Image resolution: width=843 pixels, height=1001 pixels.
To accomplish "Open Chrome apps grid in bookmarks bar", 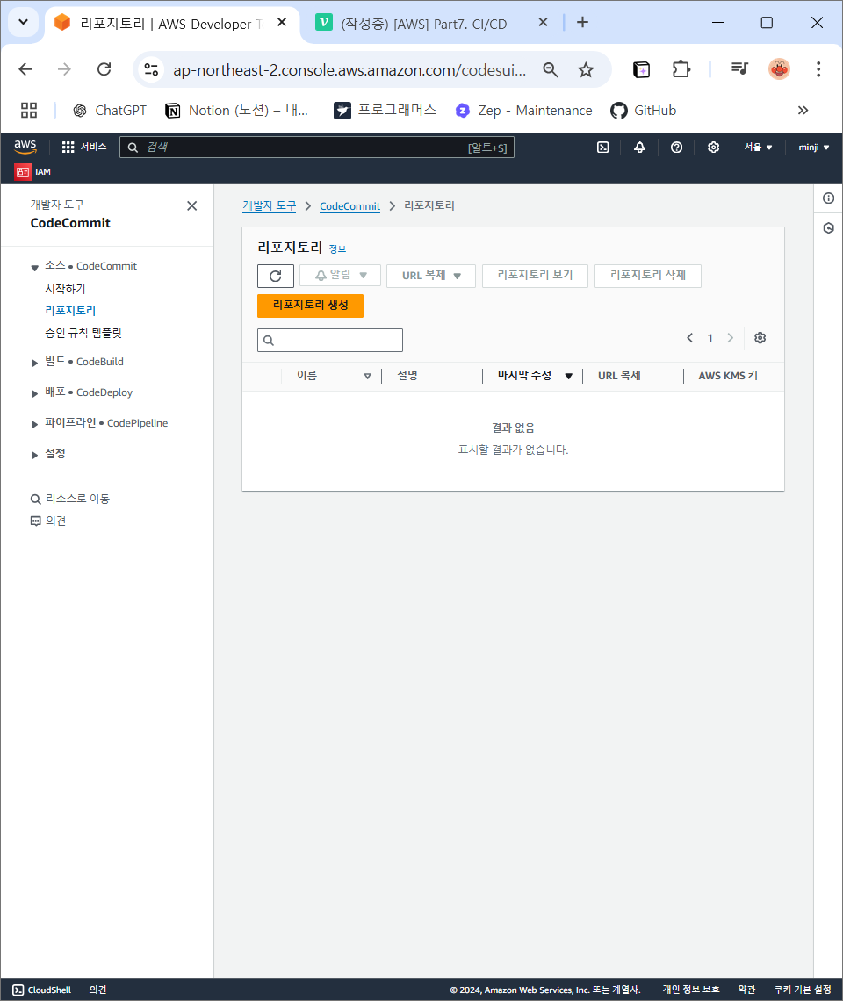I will coord(29,111).
